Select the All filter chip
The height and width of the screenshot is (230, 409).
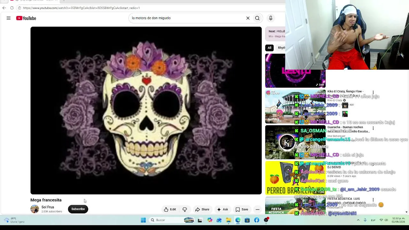(x=269, y=48)
